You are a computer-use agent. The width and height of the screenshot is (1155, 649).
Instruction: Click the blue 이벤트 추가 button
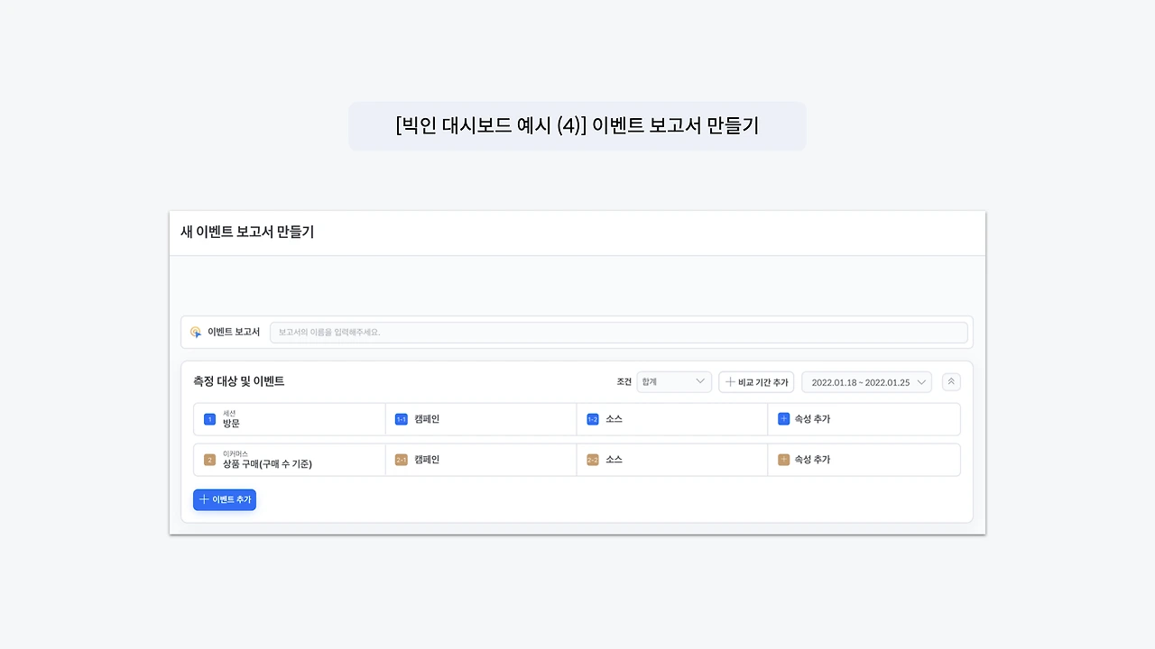click(225, 499)
